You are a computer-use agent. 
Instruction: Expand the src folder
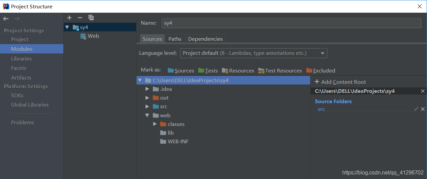pyautogui.click(x=147, y=107)
